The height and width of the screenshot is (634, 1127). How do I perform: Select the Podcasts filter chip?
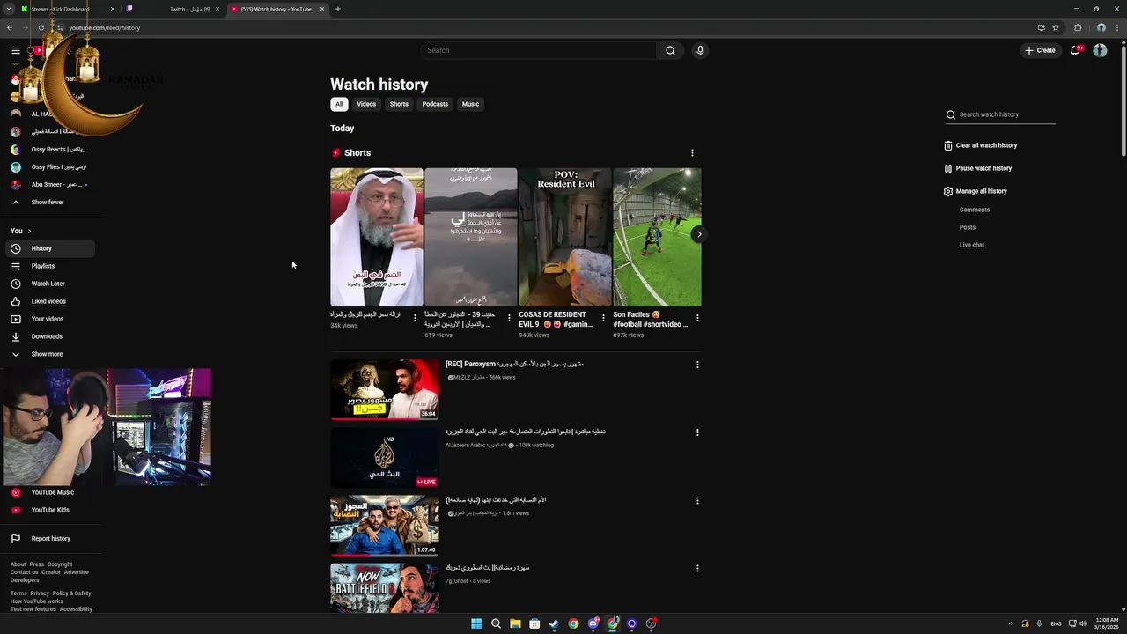pos(435,104)
